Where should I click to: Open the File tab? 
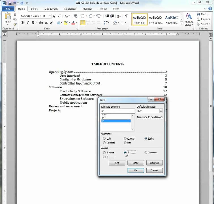[x=8, y=9]
